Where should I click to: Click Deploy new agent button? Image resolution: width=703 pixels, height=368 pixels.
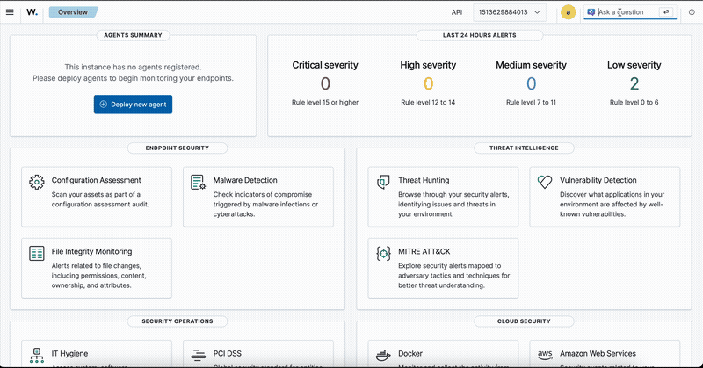pos(134,105)
